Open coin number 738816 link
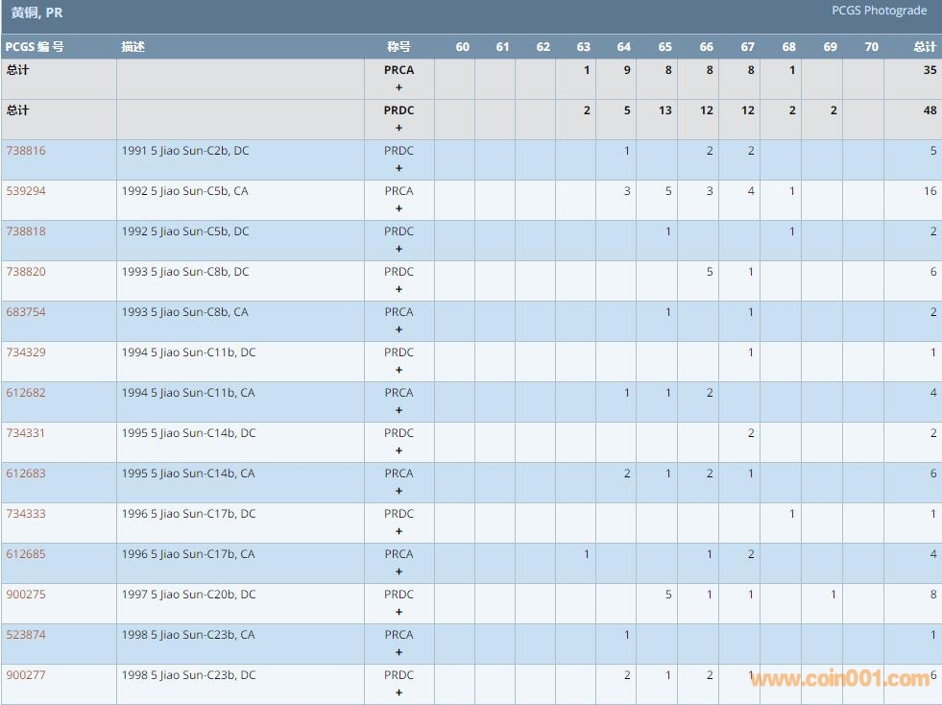This screenshot has height=705, width=942. point(26,151)
